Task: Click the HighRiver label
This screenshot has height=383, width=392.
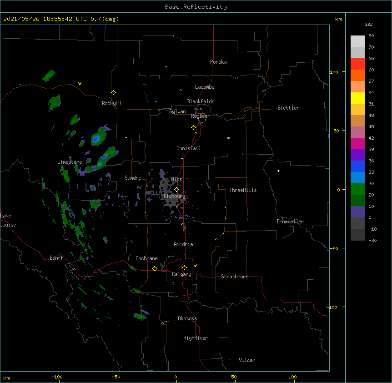Action: point(196,338)
